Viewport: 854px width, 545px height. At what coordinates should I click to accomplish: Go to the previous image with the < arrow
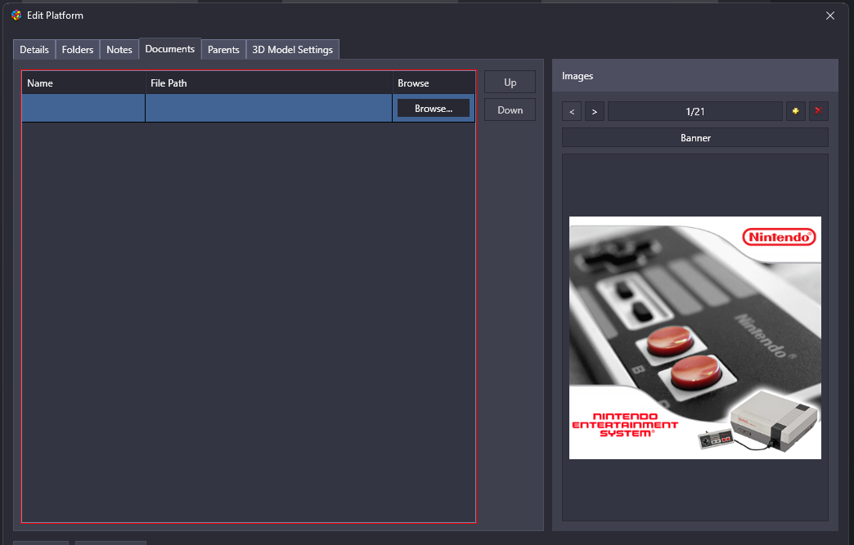(572, 111)
